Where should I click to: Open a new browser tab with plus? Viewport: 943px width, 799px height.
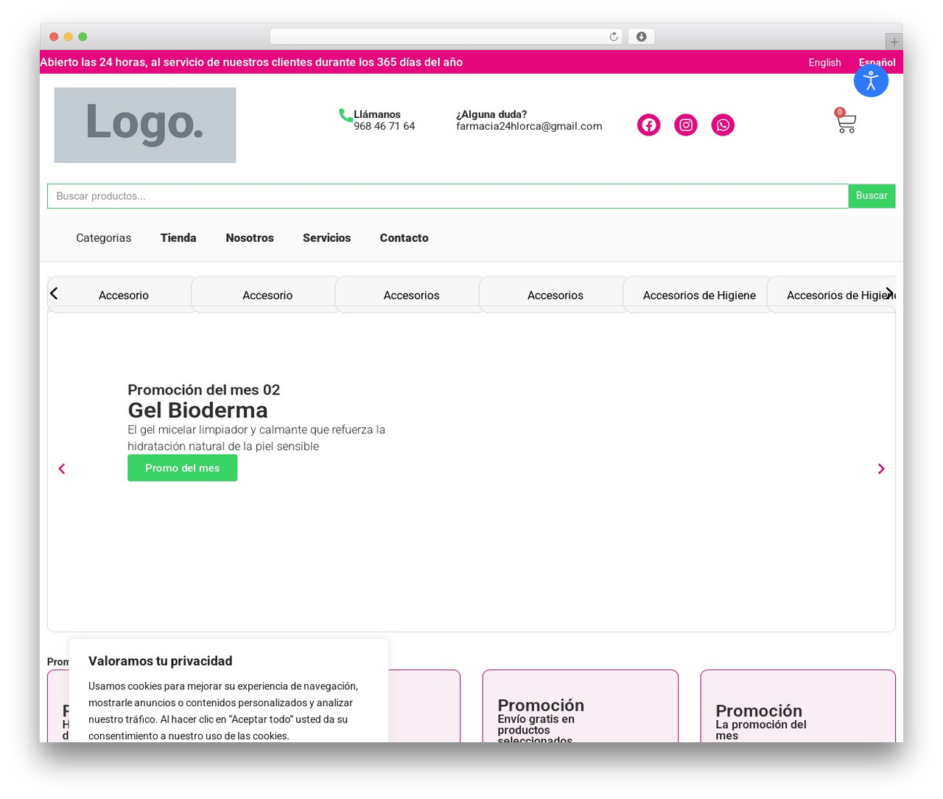[894, 42]
